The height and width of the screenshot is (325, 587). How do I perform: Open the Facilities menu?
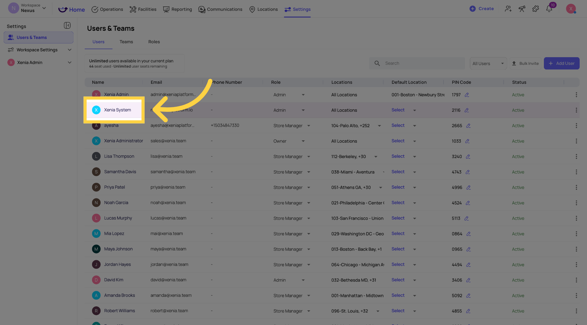click(143, 9)
